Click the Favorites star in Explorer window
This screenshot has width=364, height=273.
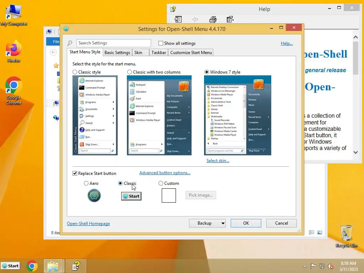[56, 66]
